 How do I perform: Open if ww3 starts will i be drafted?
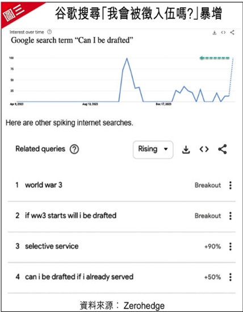(x=71, y=216)
